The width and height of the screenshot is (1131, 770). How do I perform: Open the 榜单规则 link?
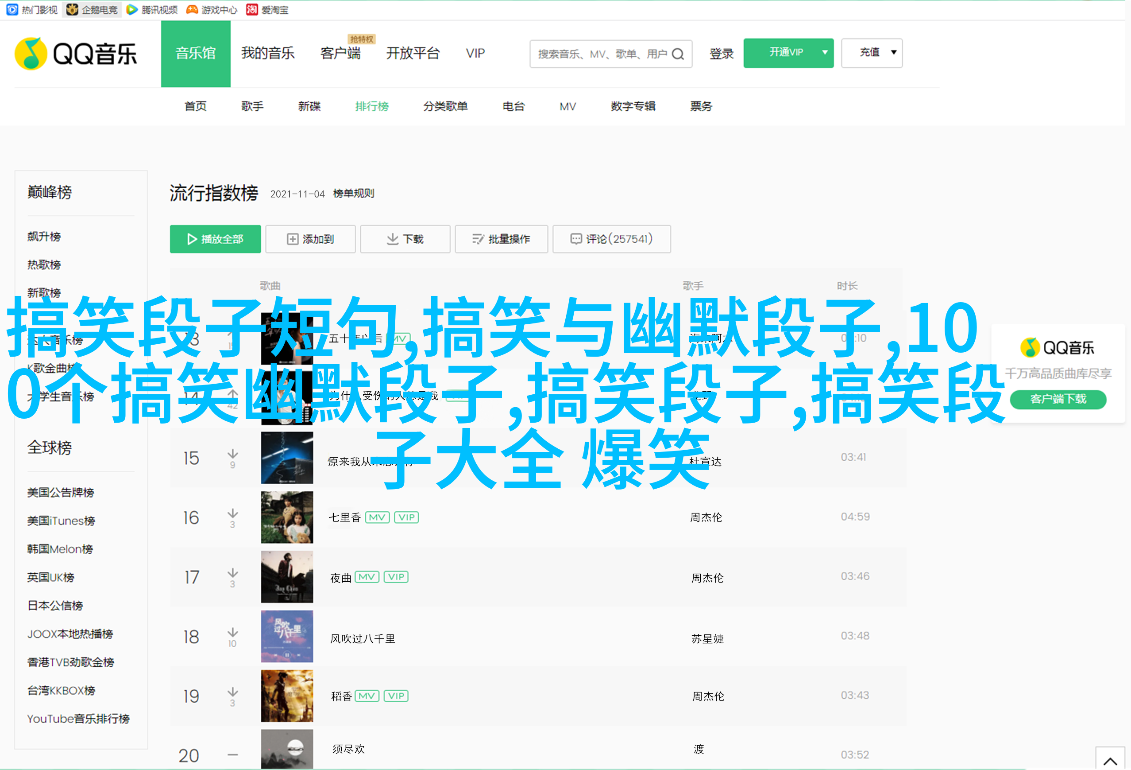pos(353,193)
